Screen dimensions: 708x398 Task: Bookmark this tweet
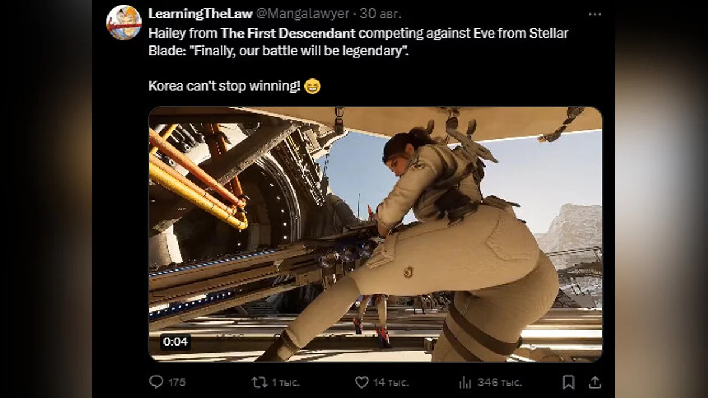point(568,382)
